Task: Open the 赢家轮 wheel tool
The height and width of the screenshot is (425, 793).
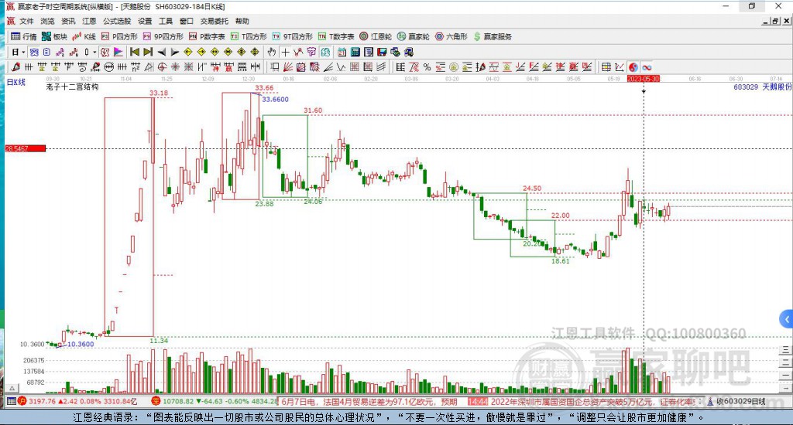Action: (x=414, y=36)
